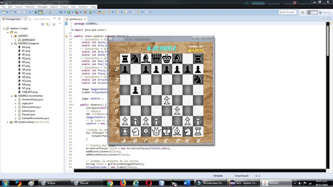
Task: Click the New Java Class icon
Action: 91,12
